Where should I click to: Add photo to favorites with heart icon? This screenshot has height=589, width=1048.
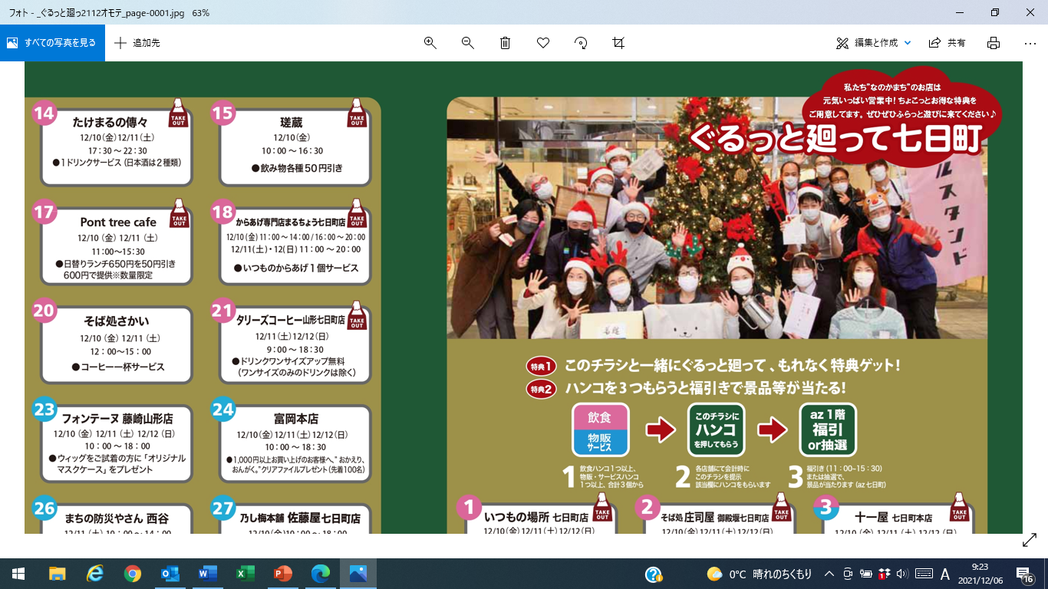click(x=543, y=43)
